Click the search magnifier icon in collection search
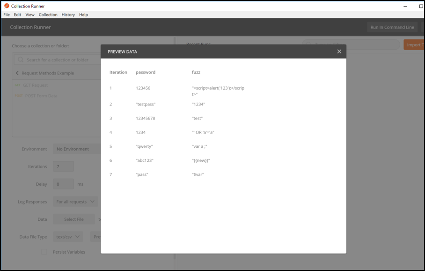Viewport: 425px width, 271px height. click(21, 60)
